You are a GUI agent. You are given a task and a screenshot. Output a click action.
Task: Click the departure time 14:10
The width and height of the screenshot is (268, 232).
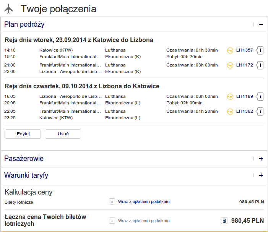(x=10, y=50)
